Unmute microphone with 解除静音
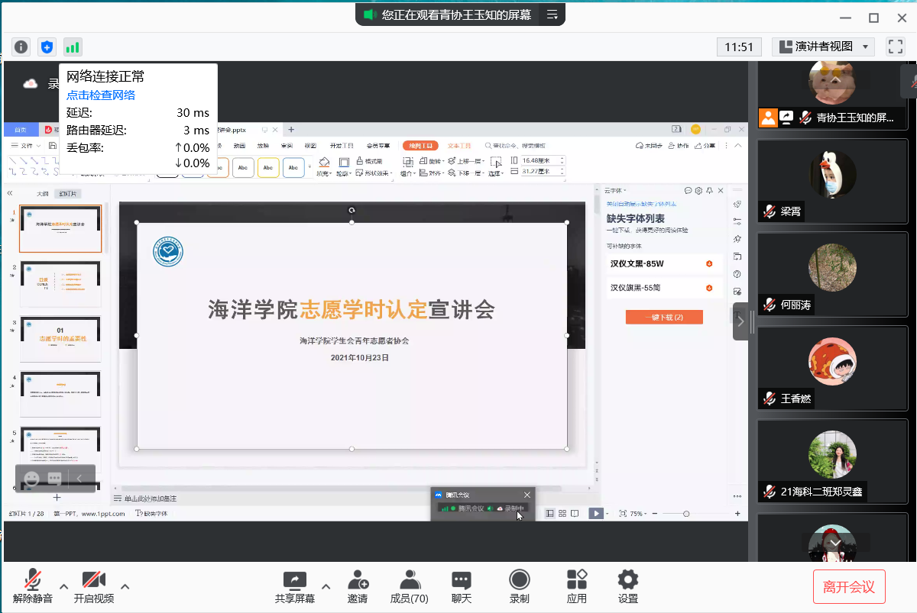 [x=33, y=586]
